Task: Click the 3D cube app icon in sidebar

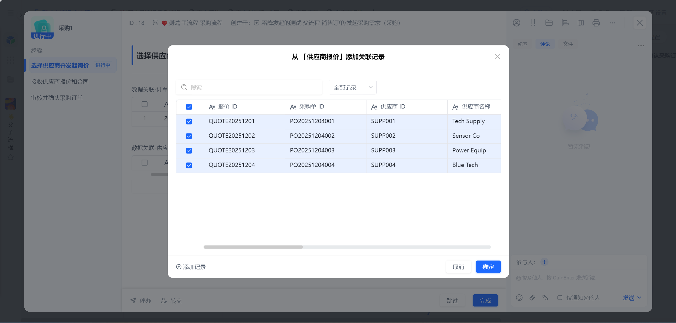Action: [x=11, y=40]
